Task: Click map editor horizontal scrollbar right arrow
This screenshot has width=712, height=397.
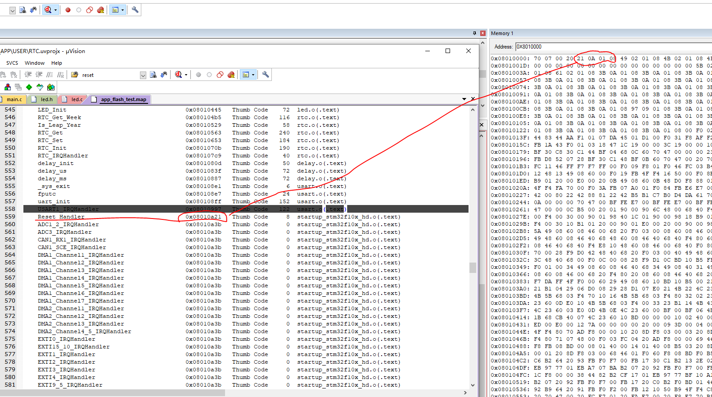Action: pos(465,393)
